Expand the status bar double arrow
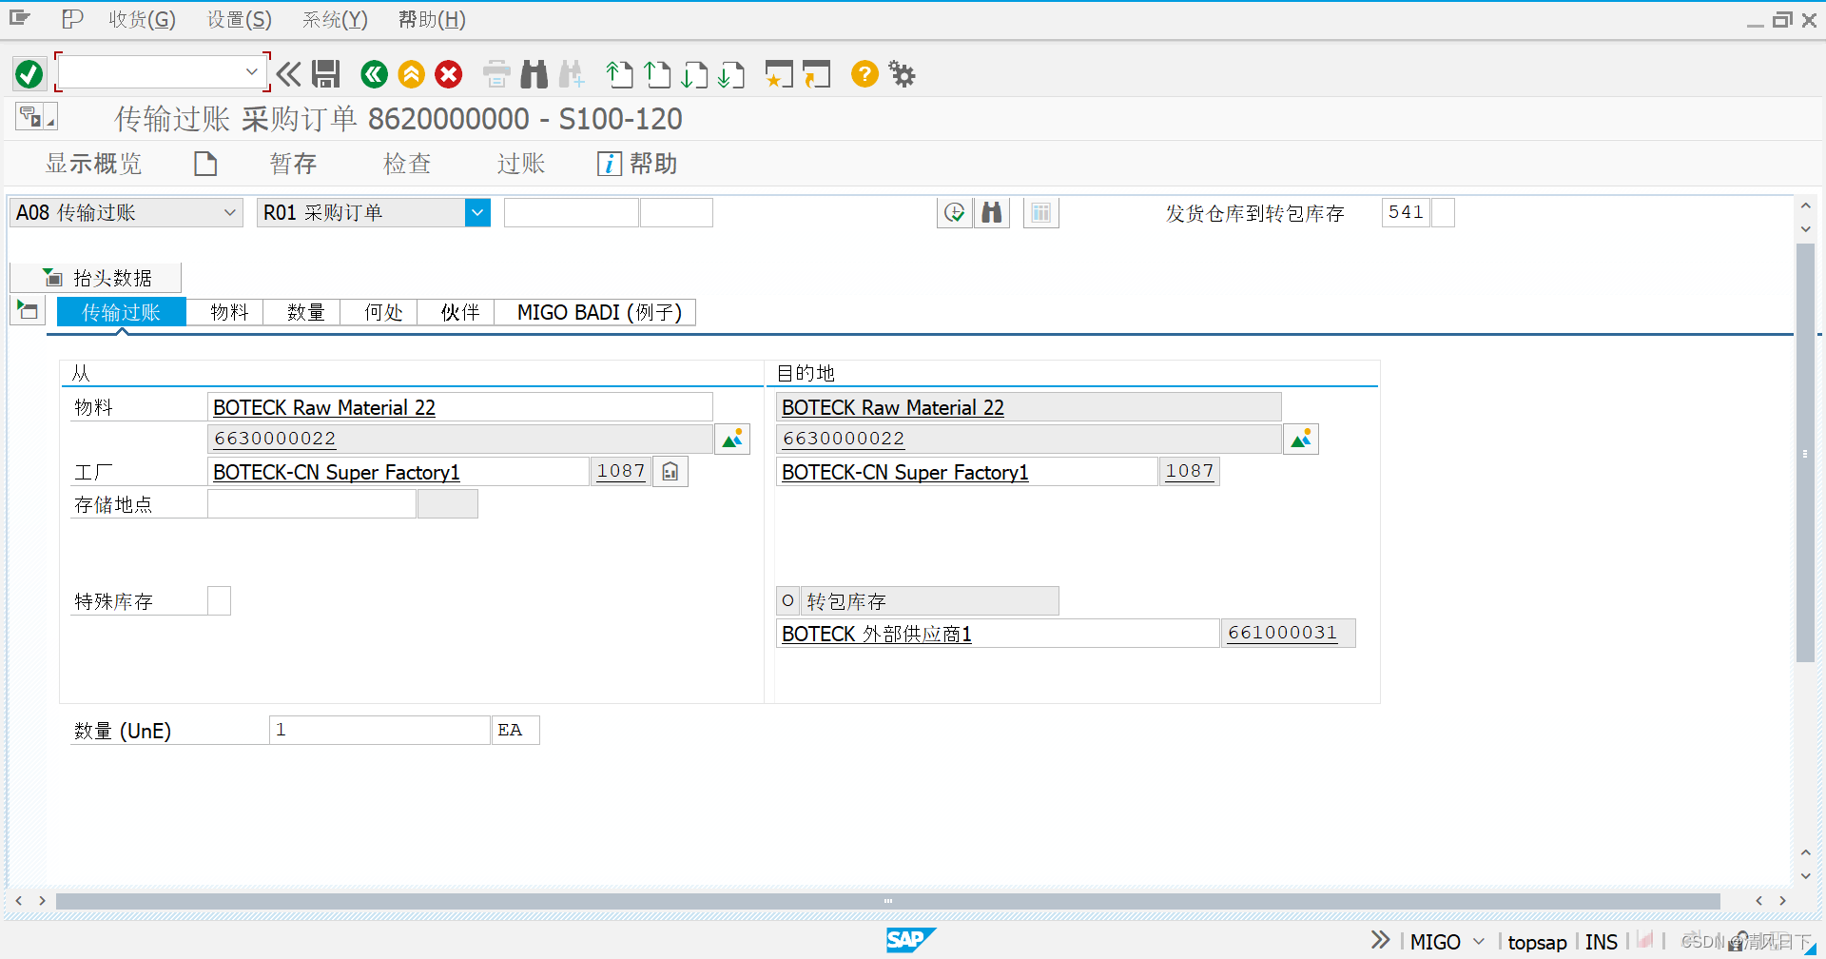Screen dimensions: 1826x959 1380,940
